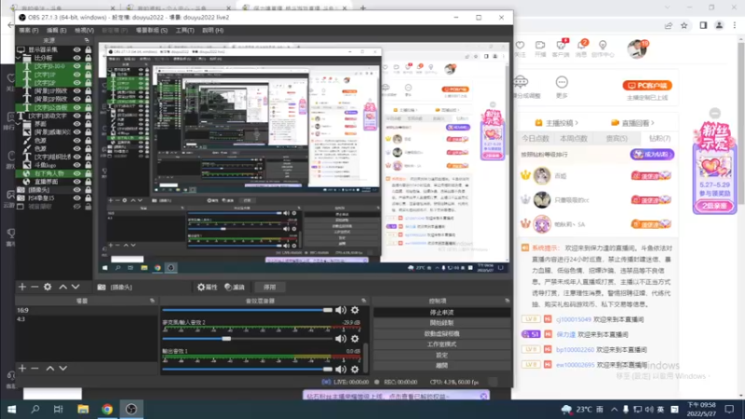The height and width of the screenshot is (419, 745).
Task: Toggle visibility of 顯示器採集 source
Action: (x=76, y=49)
